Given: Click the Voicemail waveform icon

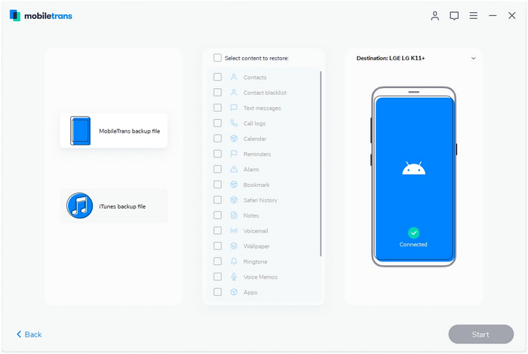Looking at the screenshot, I should (234, 230).
